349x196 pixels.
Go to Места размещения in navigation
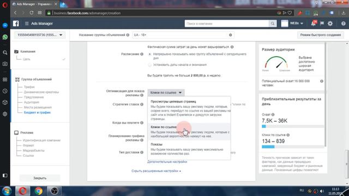coord(38,107)
